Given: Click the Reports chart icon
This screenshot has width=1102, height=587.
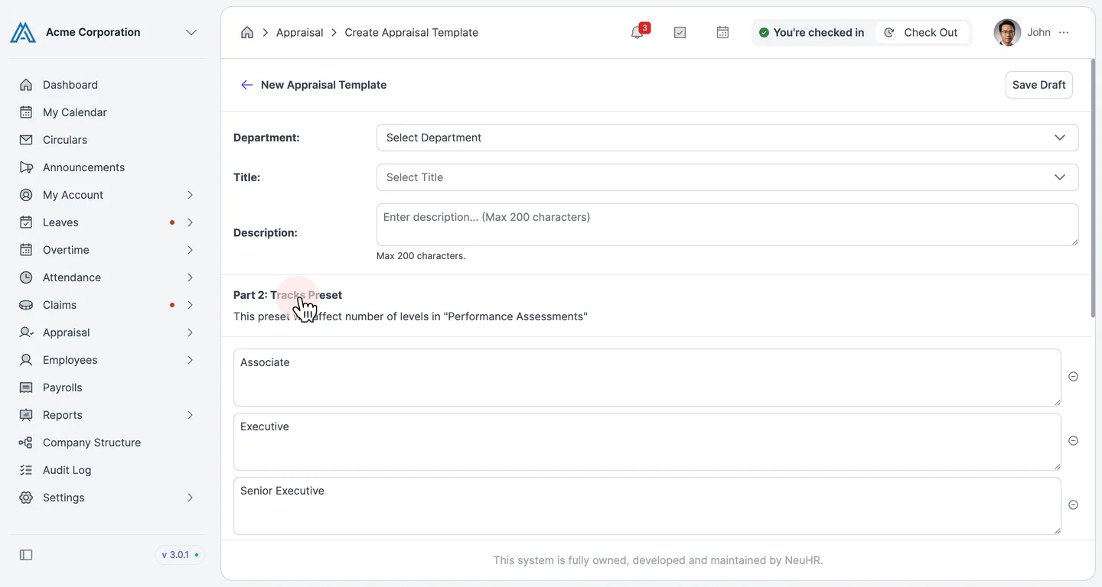Looking at the screenshot, I should click(x=26, y=415).
